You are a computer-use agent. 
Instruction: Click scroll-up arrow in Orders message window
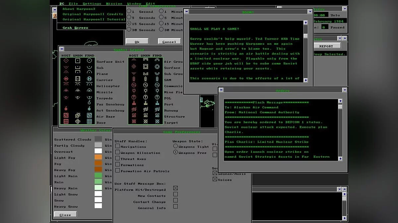(x=340, y=101)
